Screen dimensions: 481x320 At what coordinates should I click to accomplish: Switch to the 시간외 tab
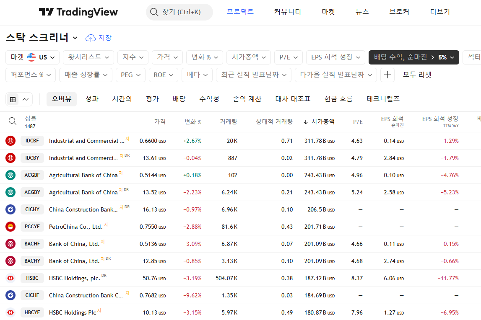122,99
